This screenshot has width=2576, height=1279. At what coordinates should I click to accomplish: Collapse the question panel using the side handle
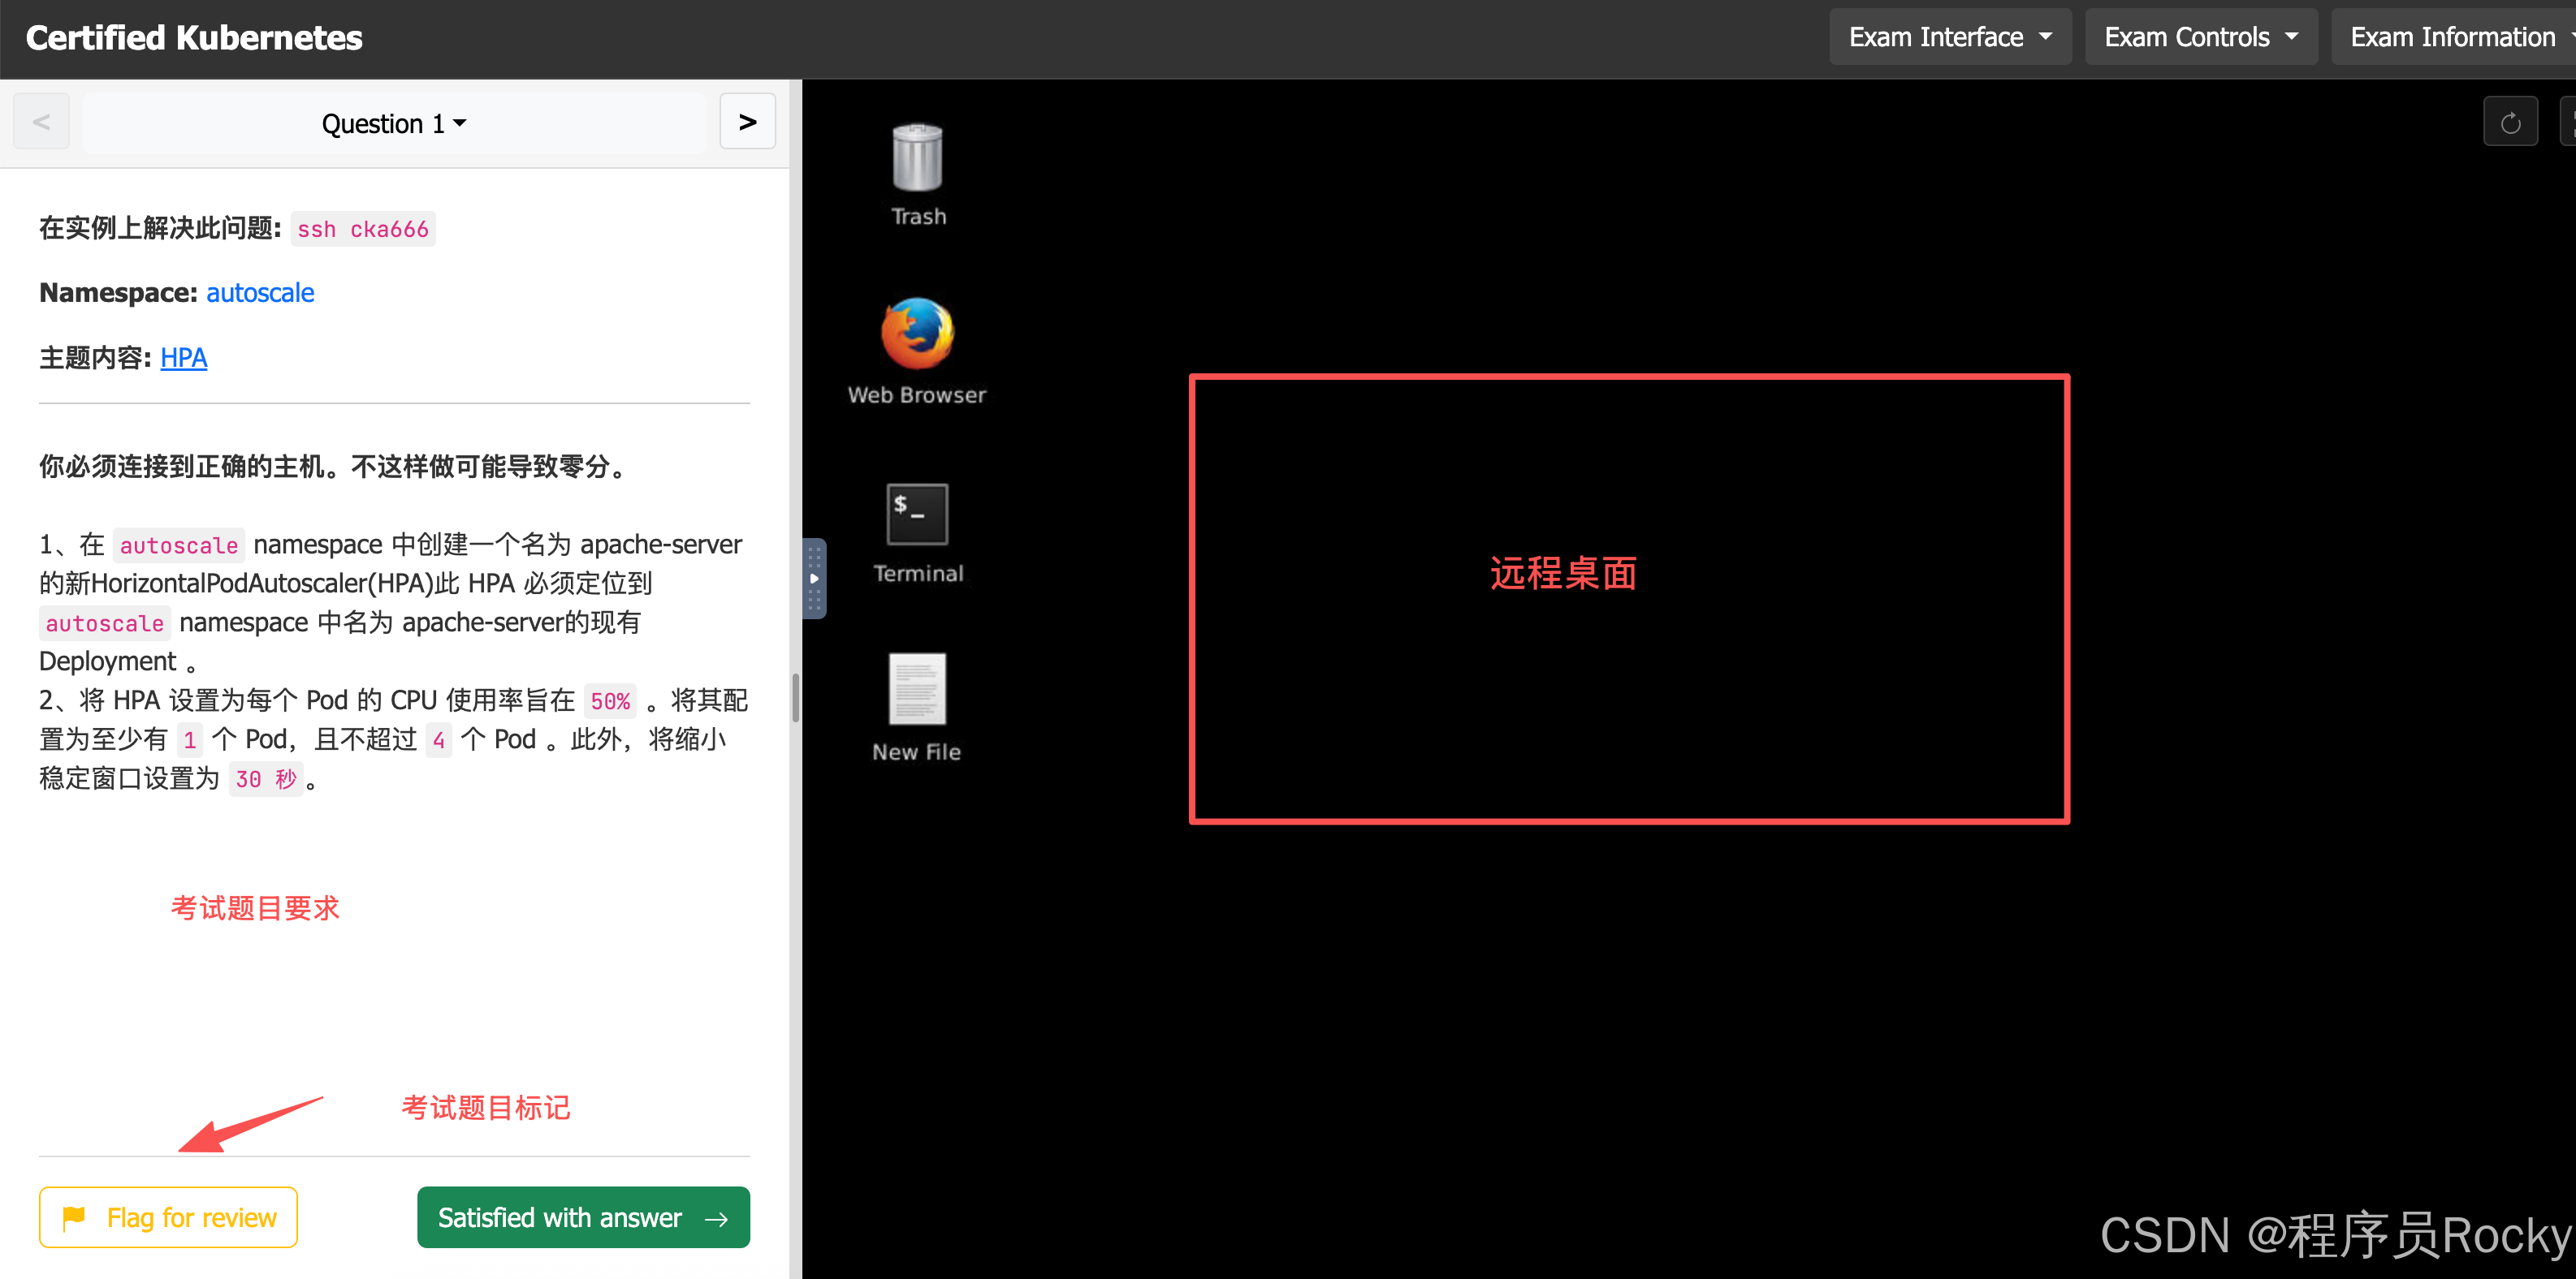coord(814,579)
